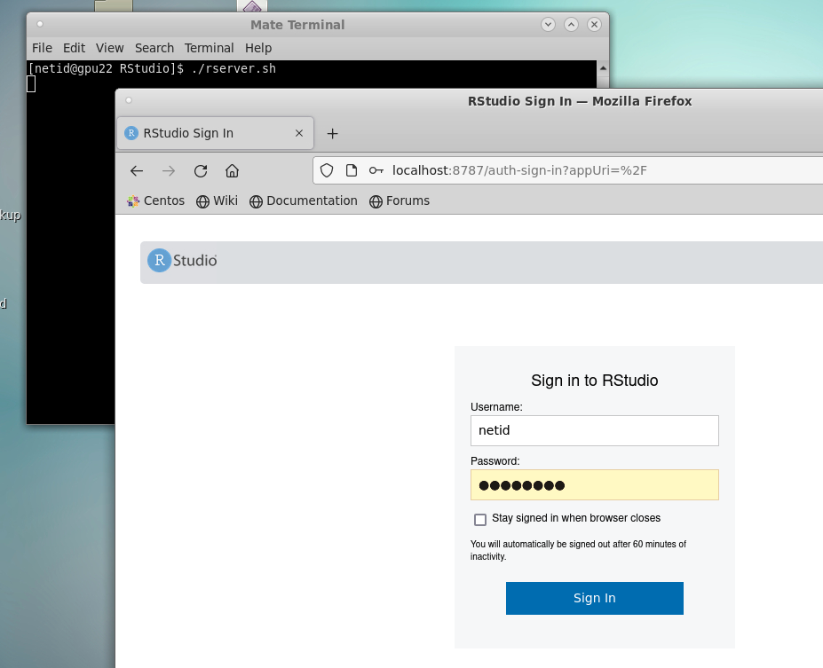823x668 pixels.
Task: Click the Username input field
Action: [595, 430]
